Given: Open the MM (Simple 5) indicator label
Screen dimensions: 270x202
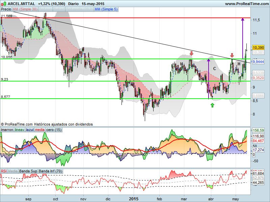Looking at the screenshot, I should coord(106,9).
